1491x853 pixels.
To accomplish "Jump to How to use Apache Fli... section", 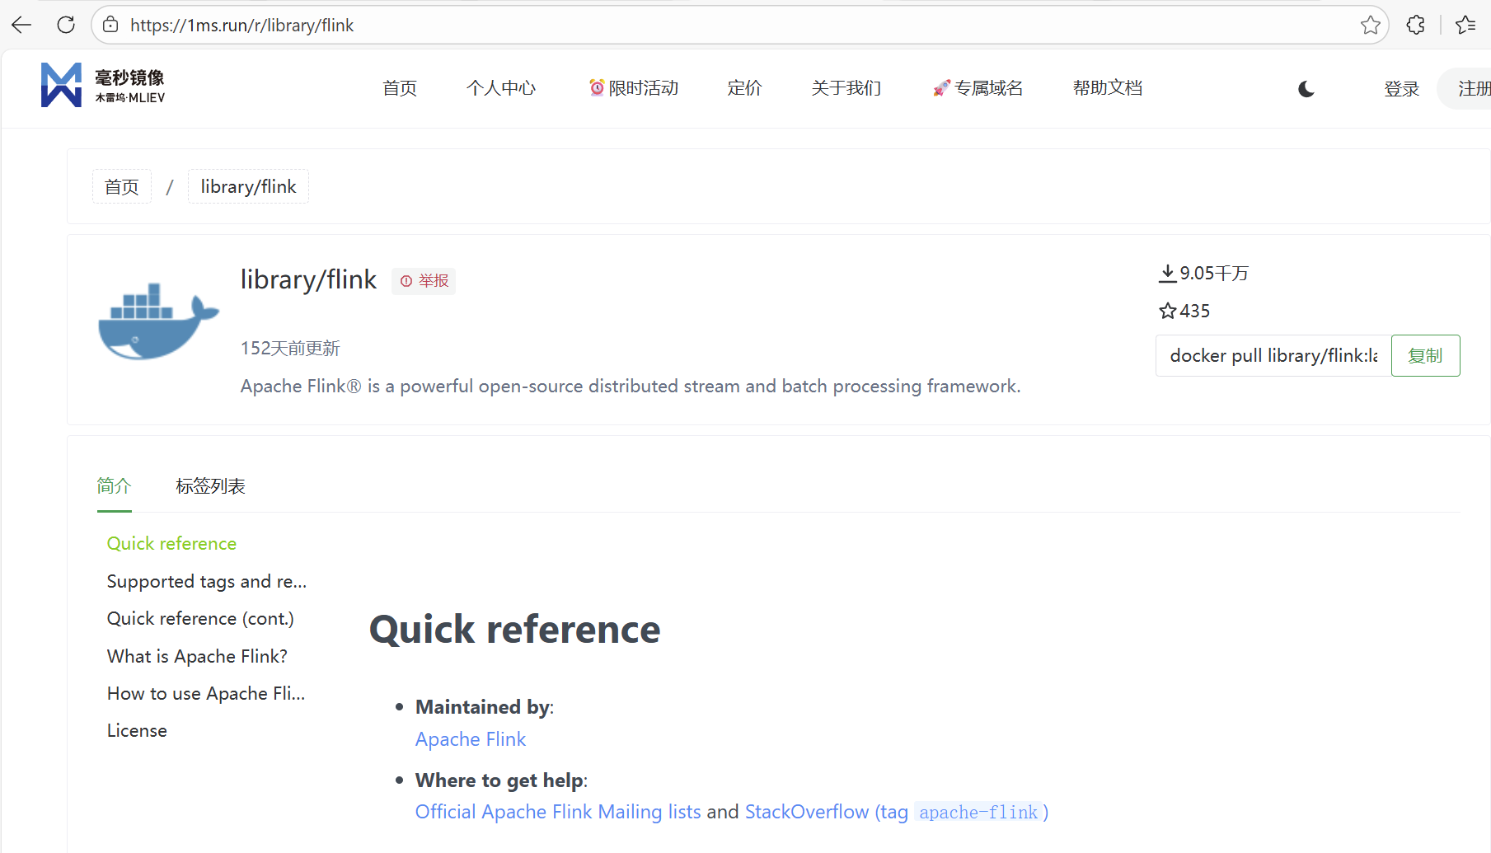I will tap(206, 694).
